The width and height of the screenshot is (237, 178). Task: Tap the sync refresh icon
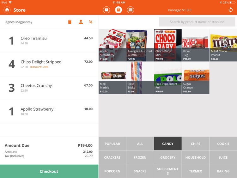point(230,10)
